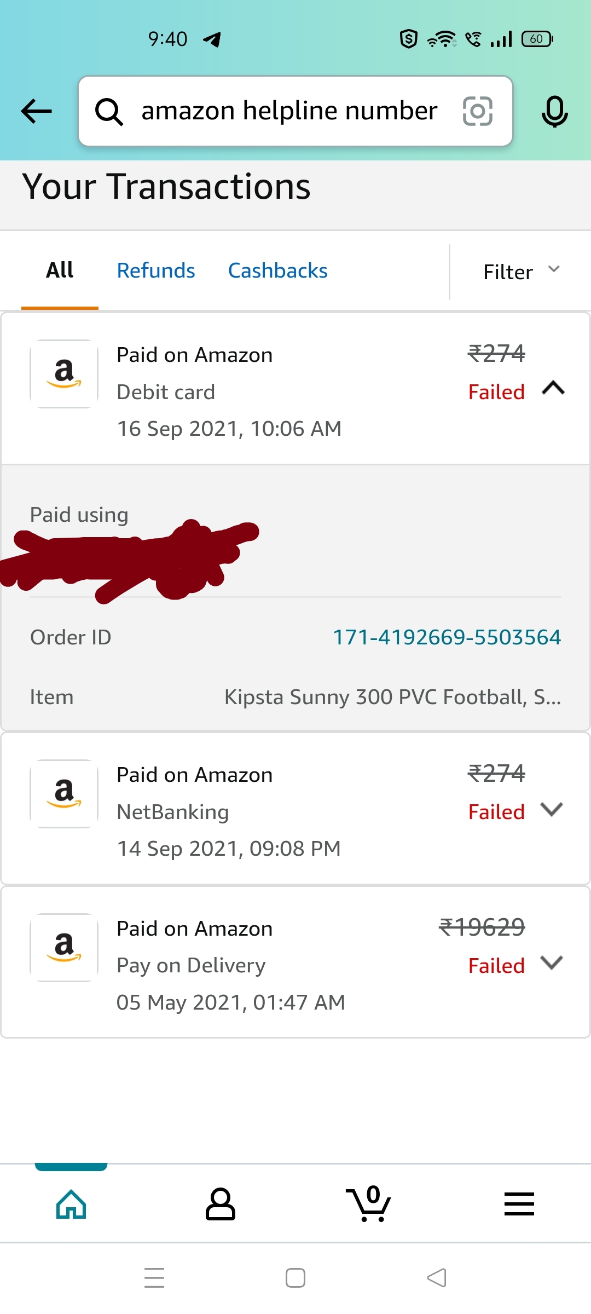Open the shopping cart icon
Image resolution: width=591 pixels, height=1314 pixels.
pyautogui.click(x=369, y=1204)
